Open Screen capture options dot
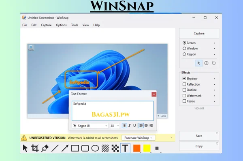Image resolution: width=243 pixels, height=161 pixels. (x=214, y=43)
